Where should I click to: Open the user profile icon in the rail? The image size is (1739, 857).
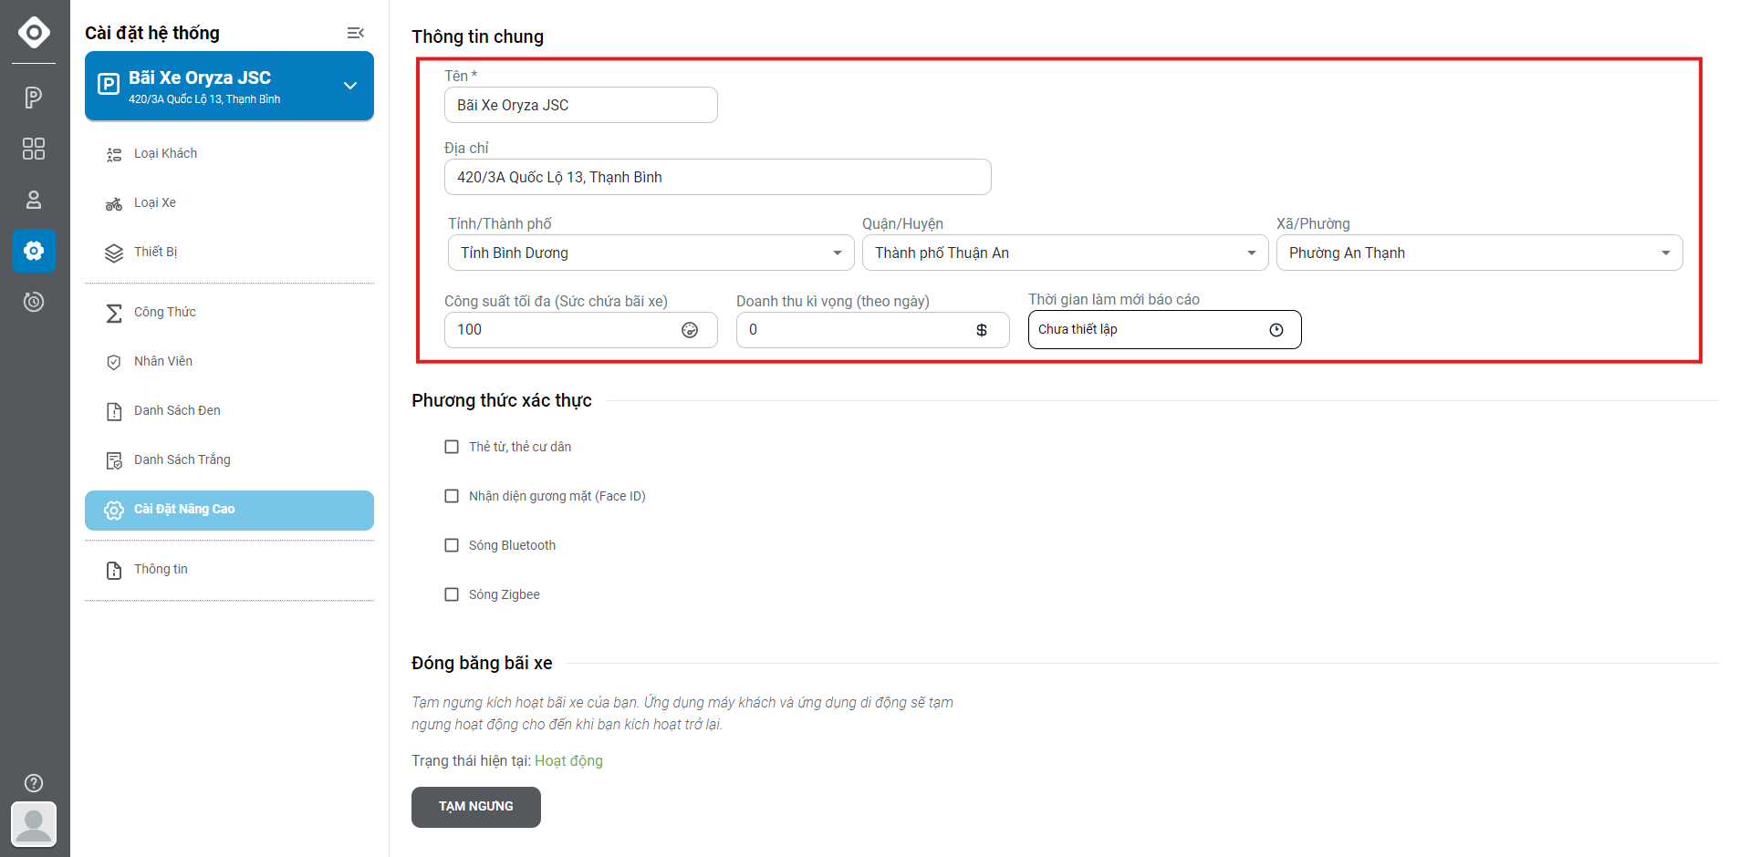tap(34, 200)
